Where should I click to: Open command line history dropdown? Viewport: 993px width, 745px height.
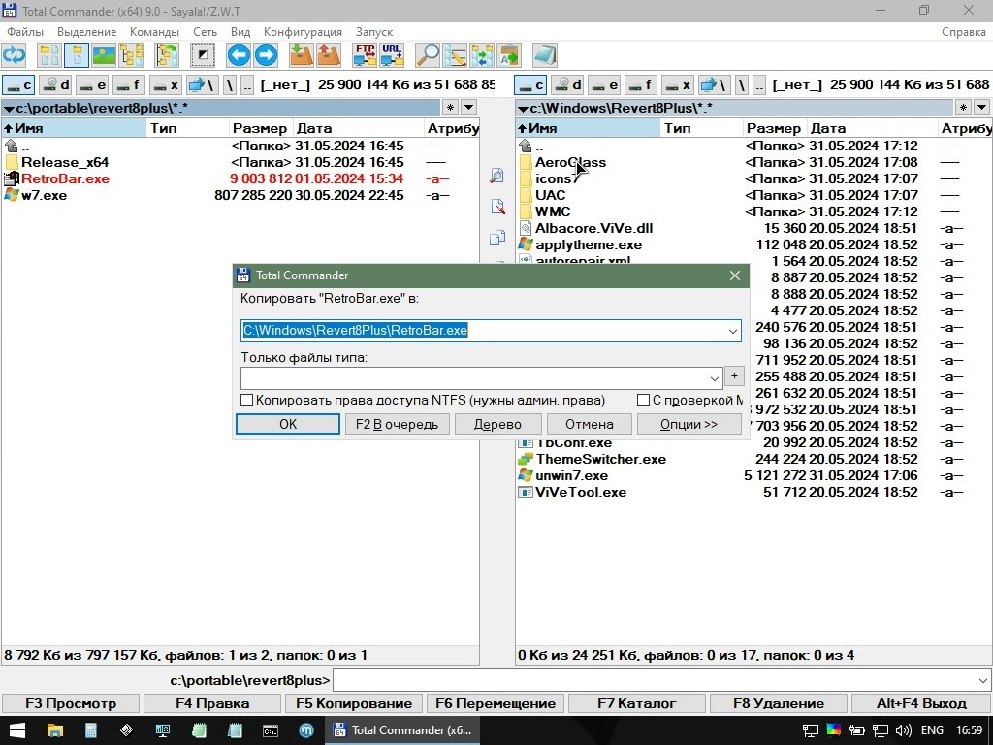coord(983,681)
